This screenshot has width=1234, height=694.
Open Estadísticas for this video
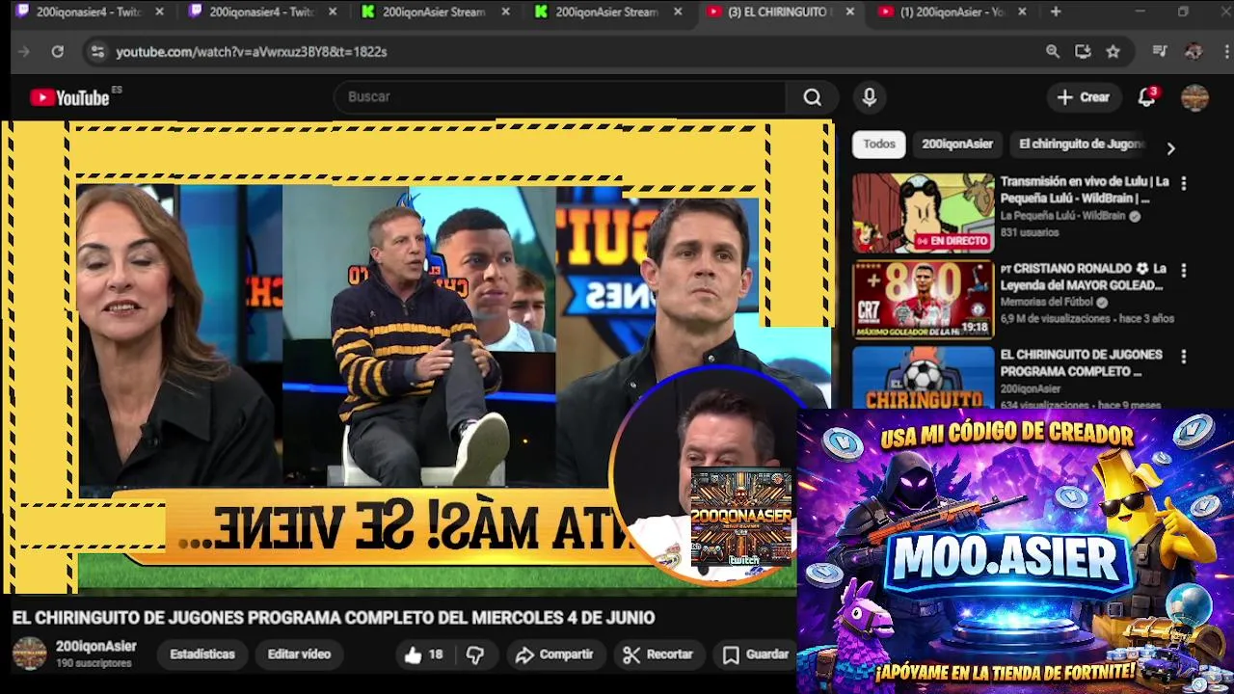(x=202, y=654)
